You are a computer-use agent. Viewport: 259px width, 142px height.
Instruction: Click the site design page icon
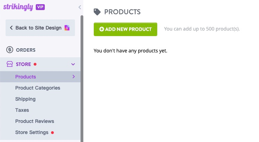coord(67,28)
